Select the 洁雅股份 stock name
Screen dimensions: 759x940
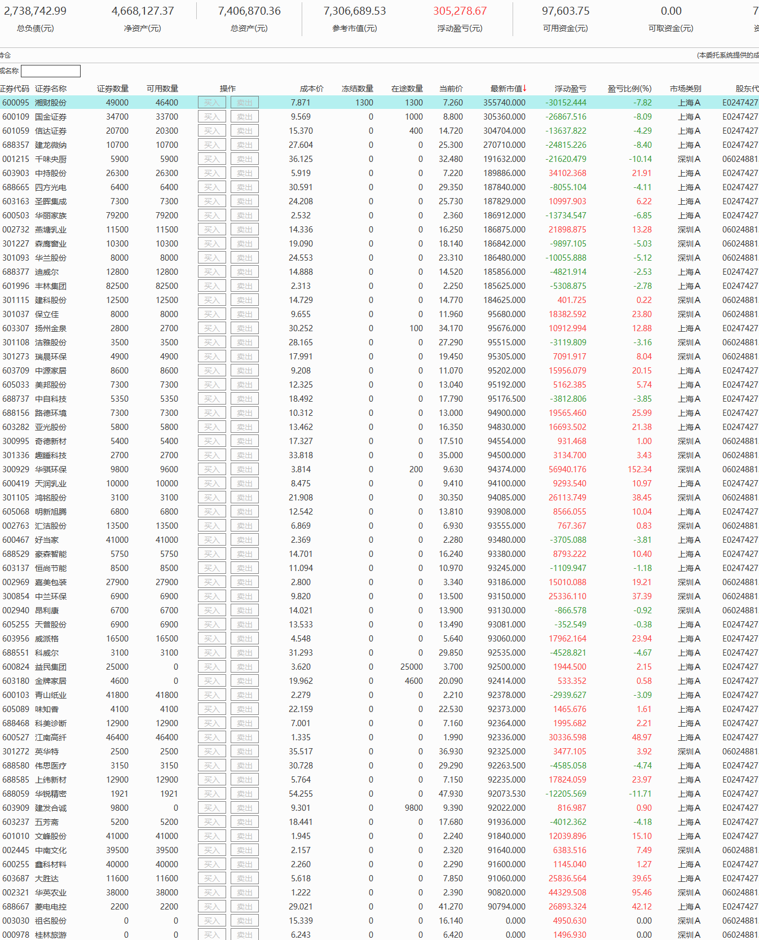(51, 342)
